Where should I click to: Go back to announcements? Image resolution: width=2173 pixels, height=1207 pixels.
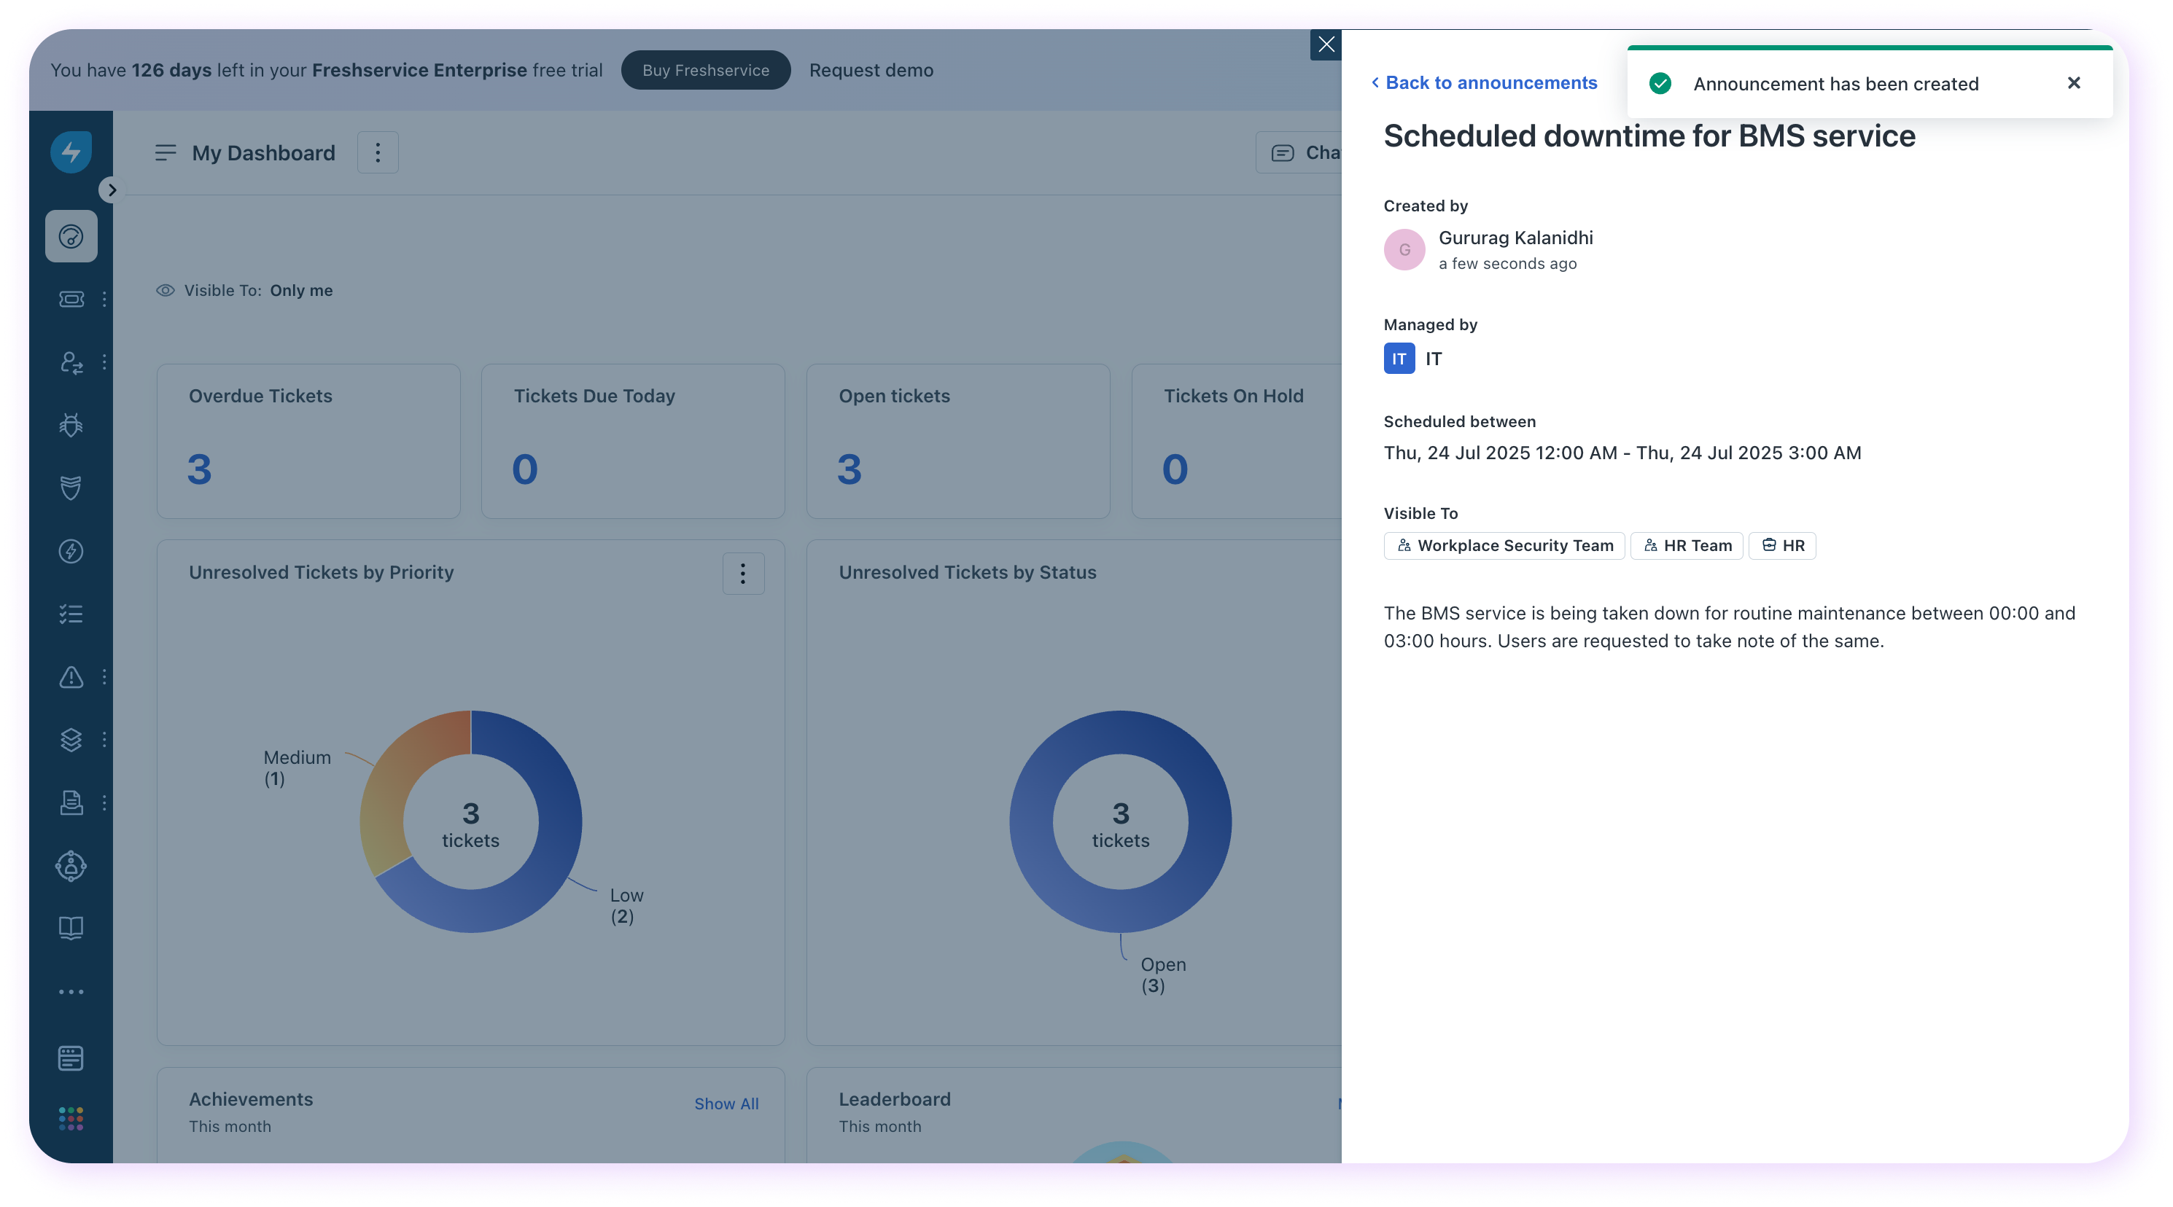point(1484,82)
